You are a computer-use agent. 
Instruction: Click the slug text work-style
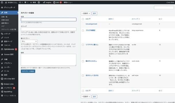(136, 61)
